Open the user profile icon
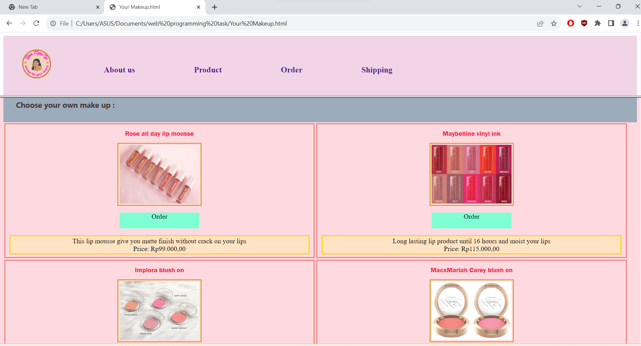The image size is (641, 346). pos(624,23)
